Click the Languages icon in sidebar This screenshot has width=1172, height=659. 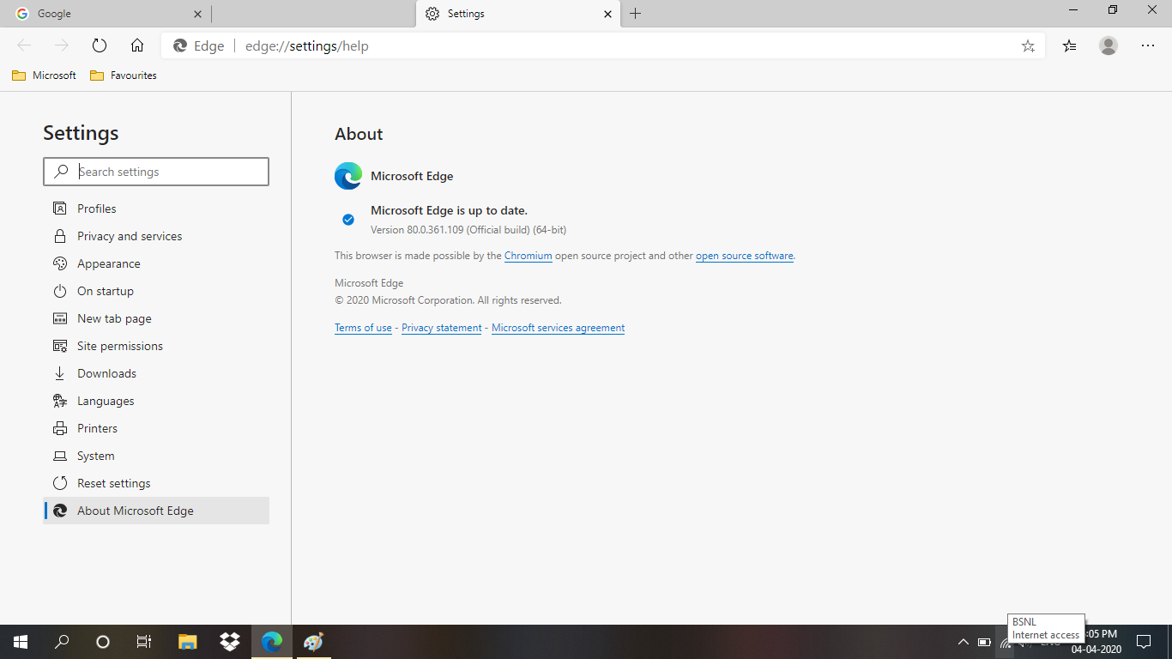60,401
